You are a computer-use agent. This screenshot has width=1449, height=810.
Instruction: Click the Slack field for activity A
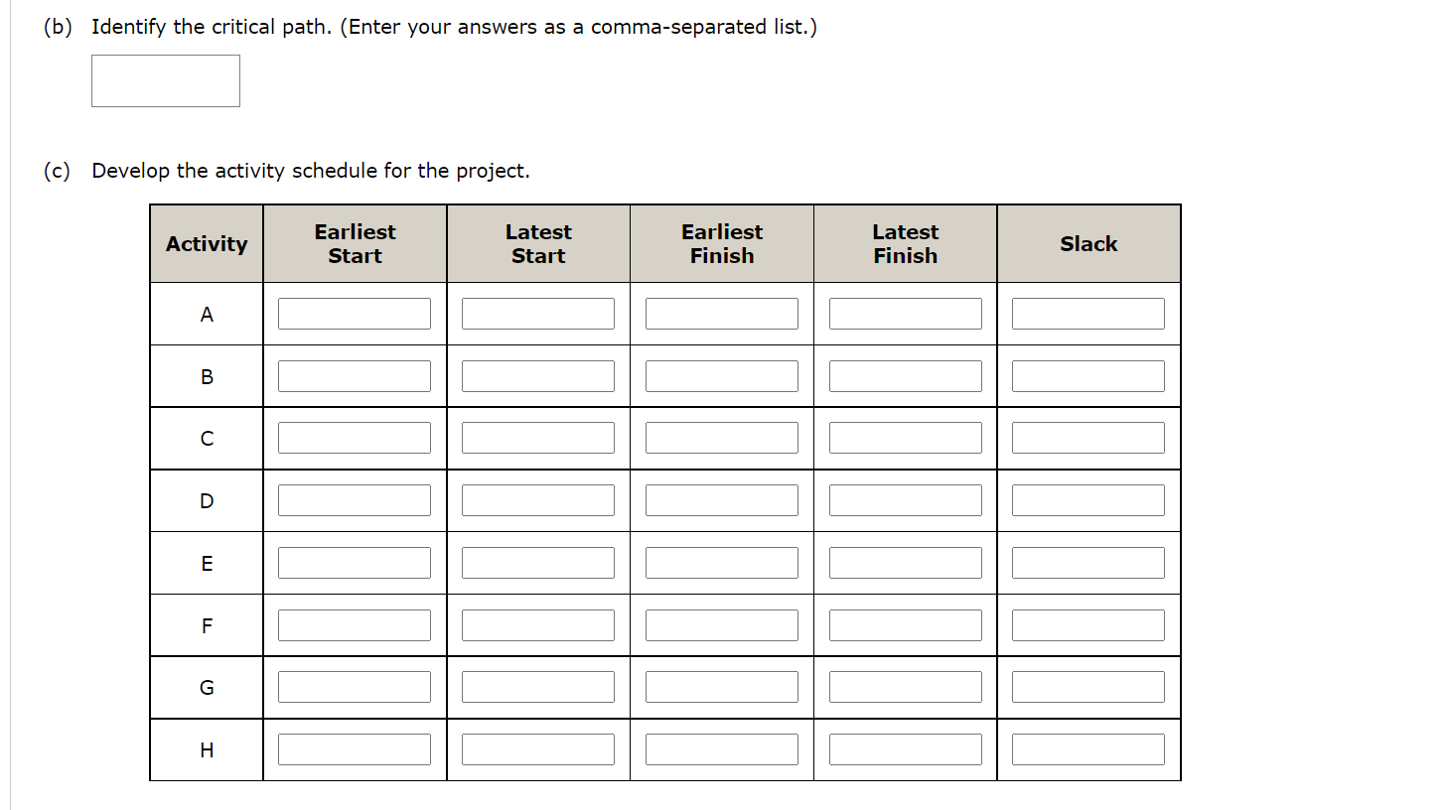(1087, 313)
